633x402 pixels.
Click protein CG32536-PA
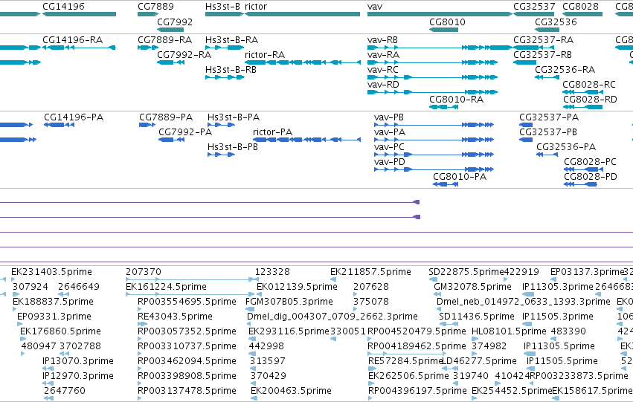(566, 147)
